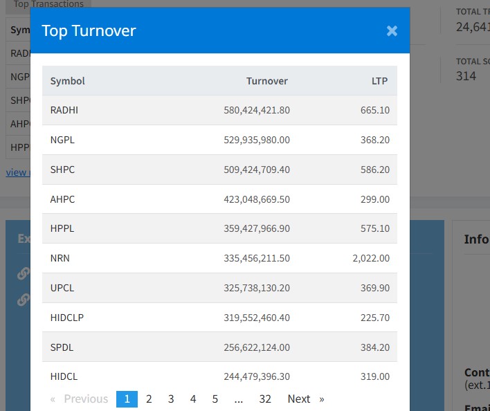
Task: Close the Top Turnover dialog
Action: pyautogui.click(x=392, y=30)
